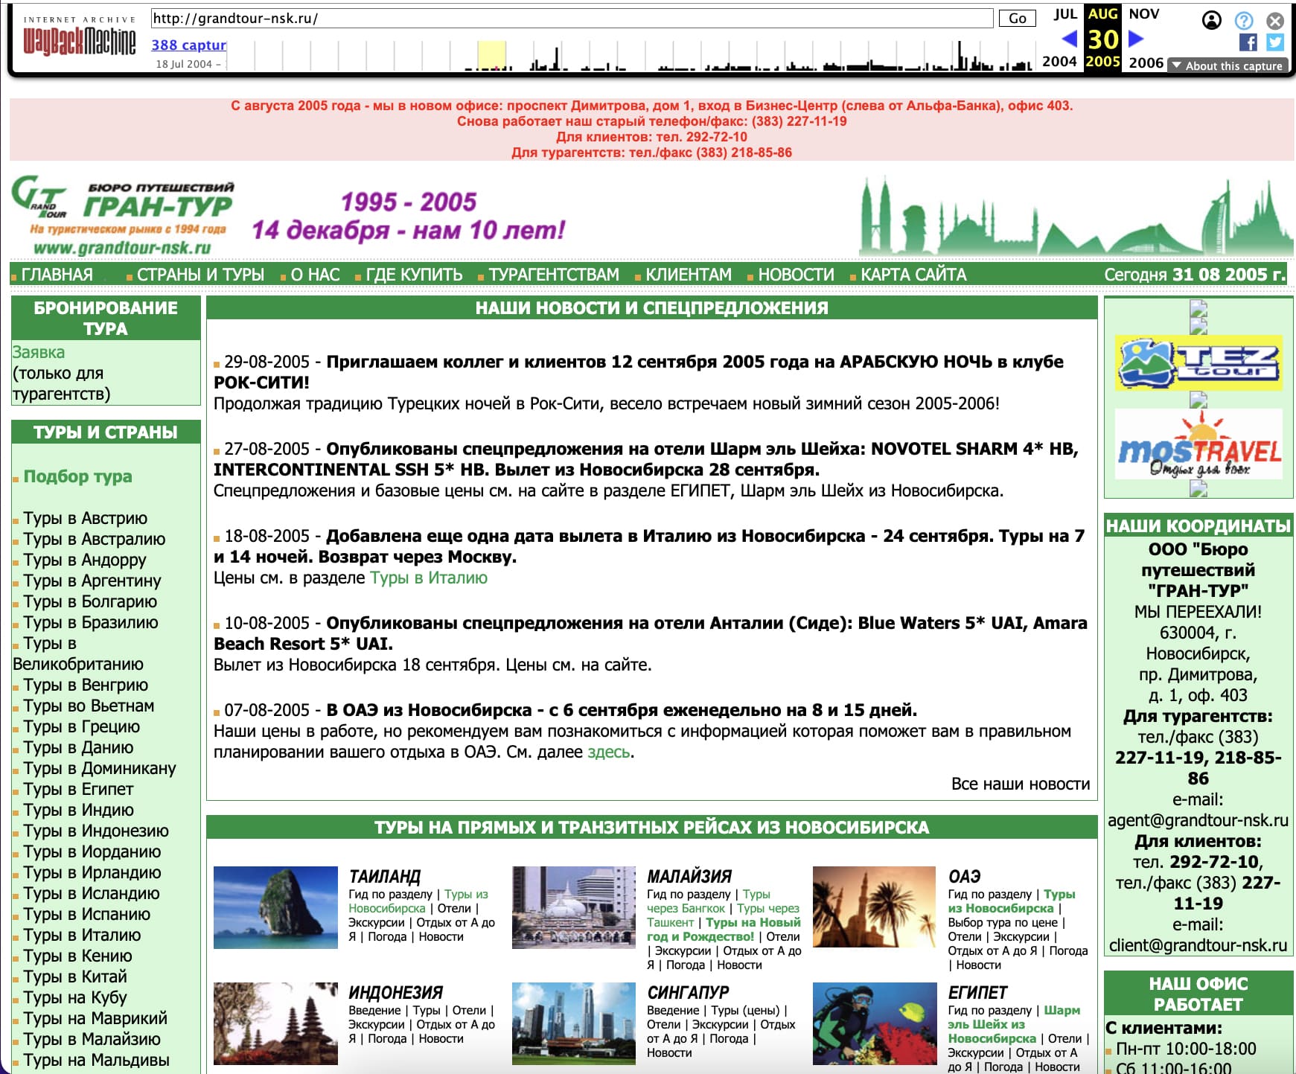Click the Wayback URL input field
Screen dimensions: 1296x1074
coord(572,19)
